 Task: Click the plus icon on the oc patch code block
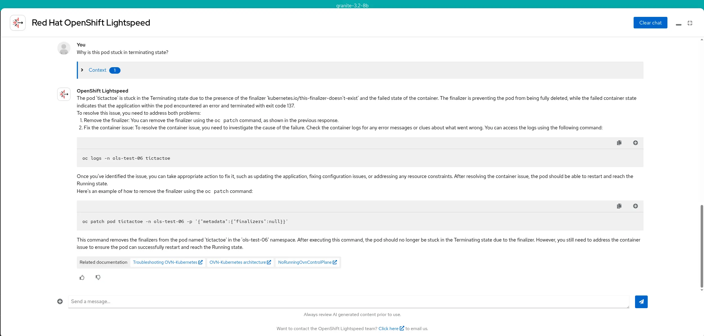pos(636,206)
